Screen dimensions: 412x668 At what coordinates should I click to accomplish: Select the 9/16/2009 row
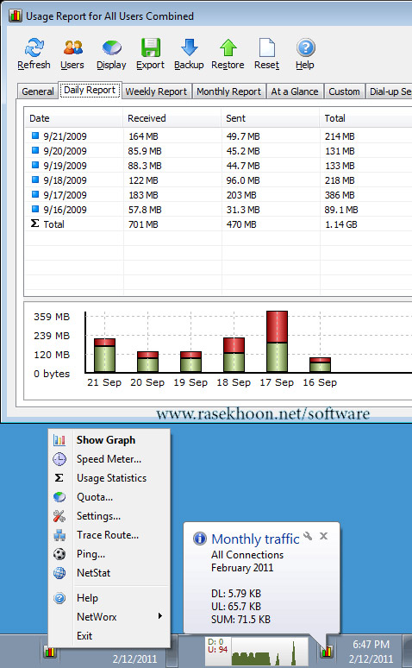[x=218, y=209]
